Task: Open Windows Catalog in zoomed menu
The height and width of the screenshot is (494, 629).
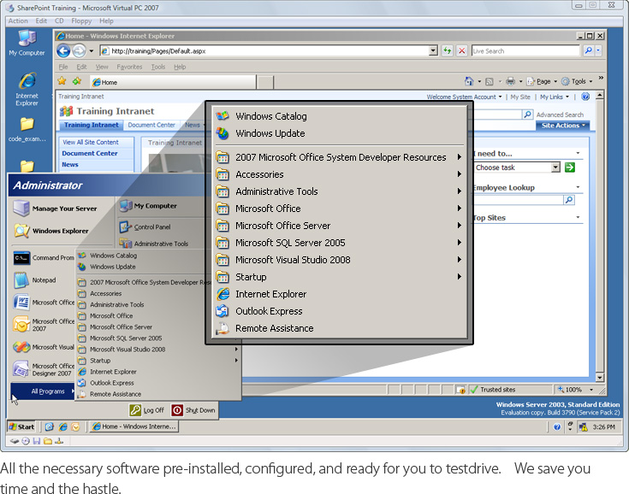Action: coord(341,116)
